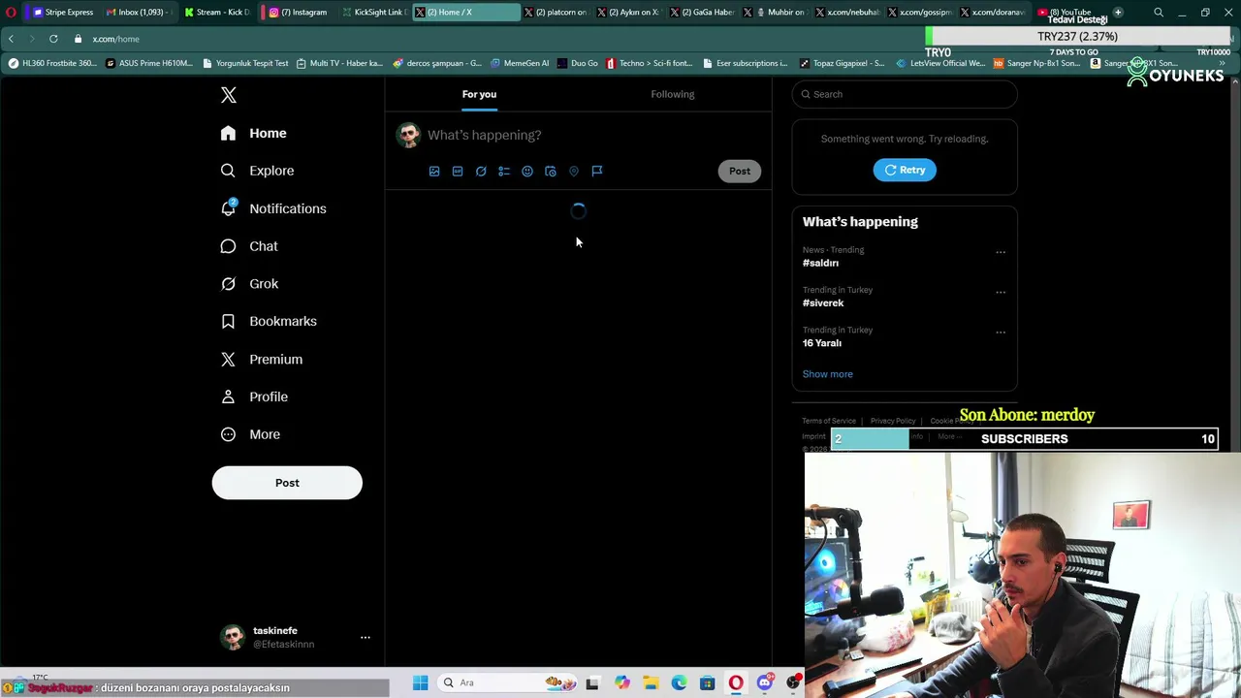Open more options for 16 Yaralı trend
This screenshot has height=698, width=1241.
pyautogui.click(x=1001, y=333)
